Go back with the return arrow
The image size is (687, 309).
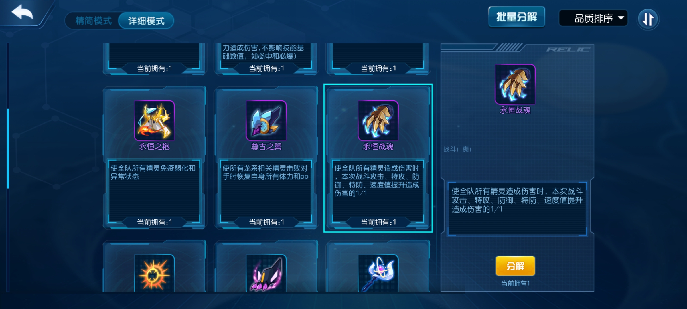tap(22, 13)
